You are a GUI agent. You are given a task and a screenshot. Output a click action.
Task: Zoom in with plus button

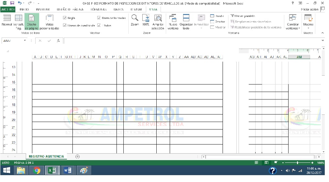point(312,163)
